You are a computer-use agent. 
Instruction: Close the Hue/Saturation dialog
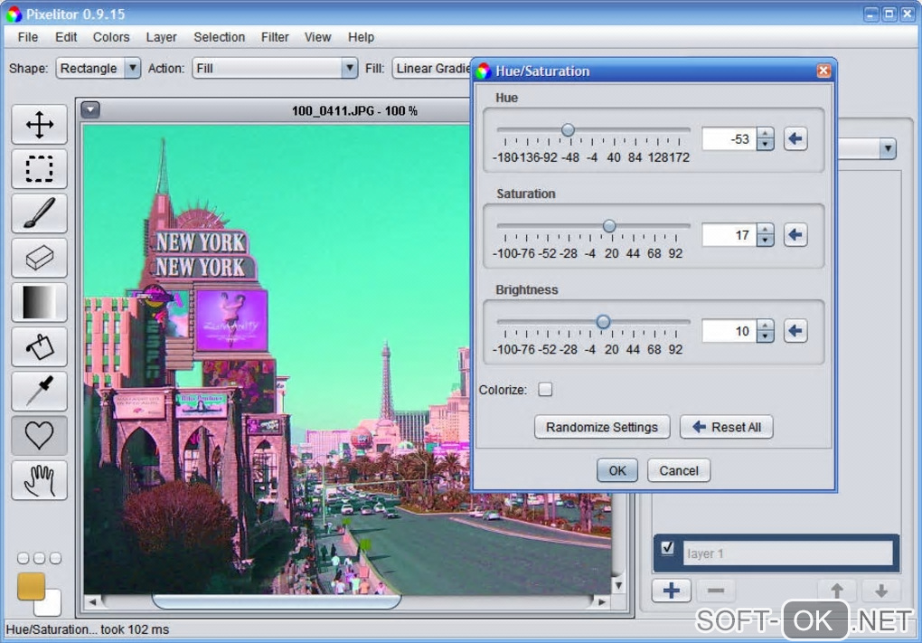(x=823, y=71)
